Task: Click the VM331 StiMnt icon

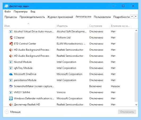Action: tap(11, 92)
